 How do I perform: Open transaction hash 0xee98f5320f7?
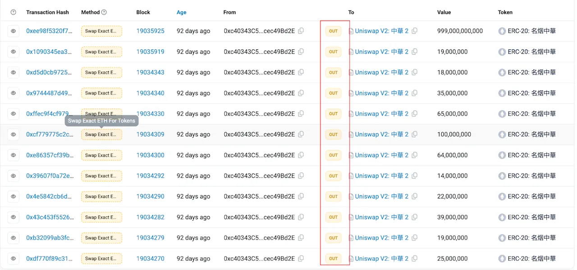pyautogui.click(x=49, y=31)
